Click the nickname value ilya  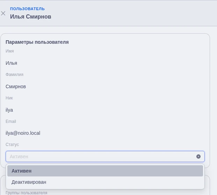[x=9, y=110]
